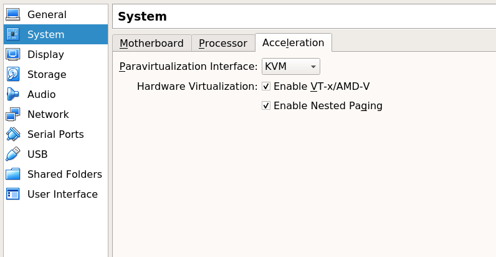496x257 pixels.
Task: Disable the Enable VT-x/AMD-V checkbox
Action: coord(266,86)
